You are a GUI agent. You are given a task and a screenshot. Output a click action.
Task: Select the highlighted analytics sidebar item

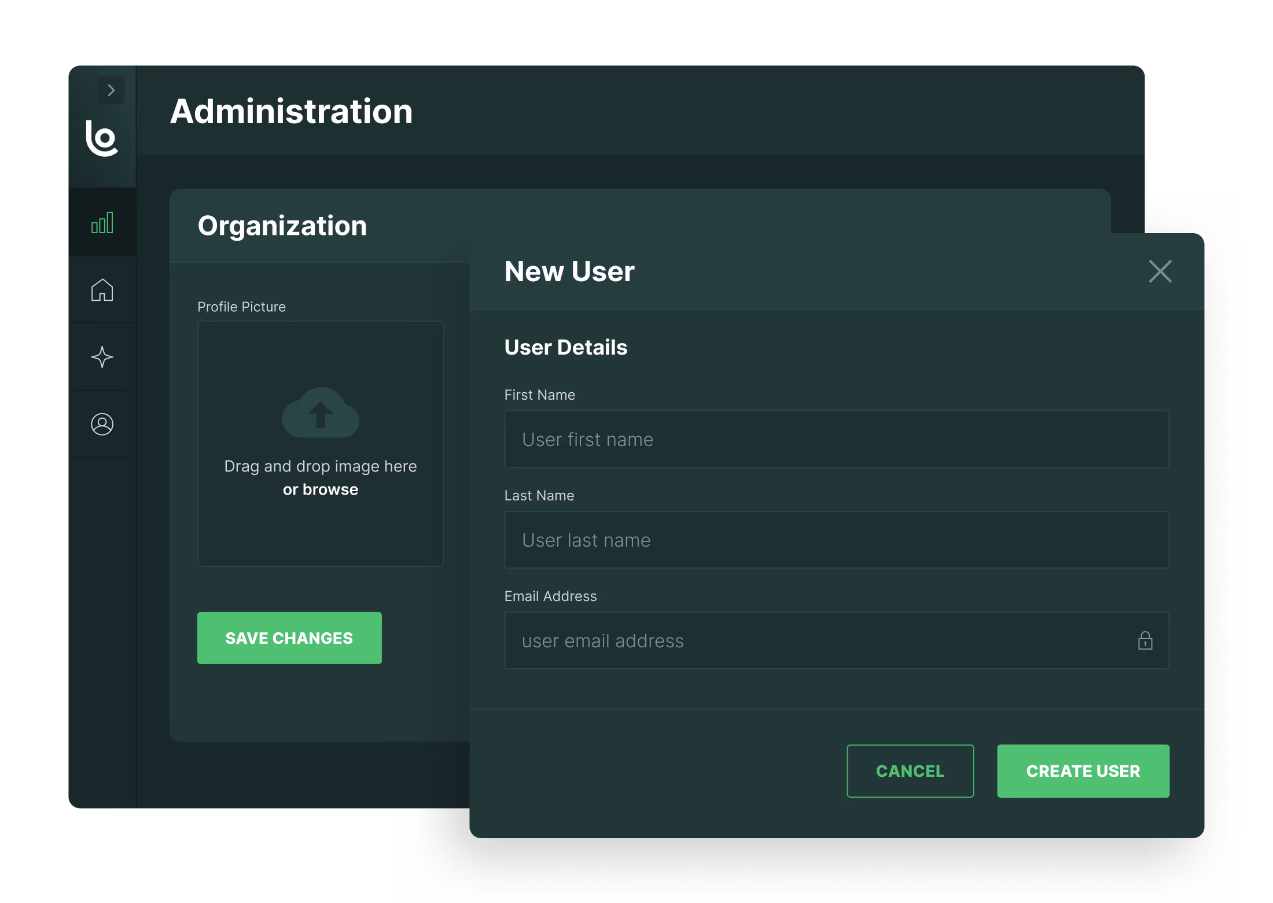point(102,222)
